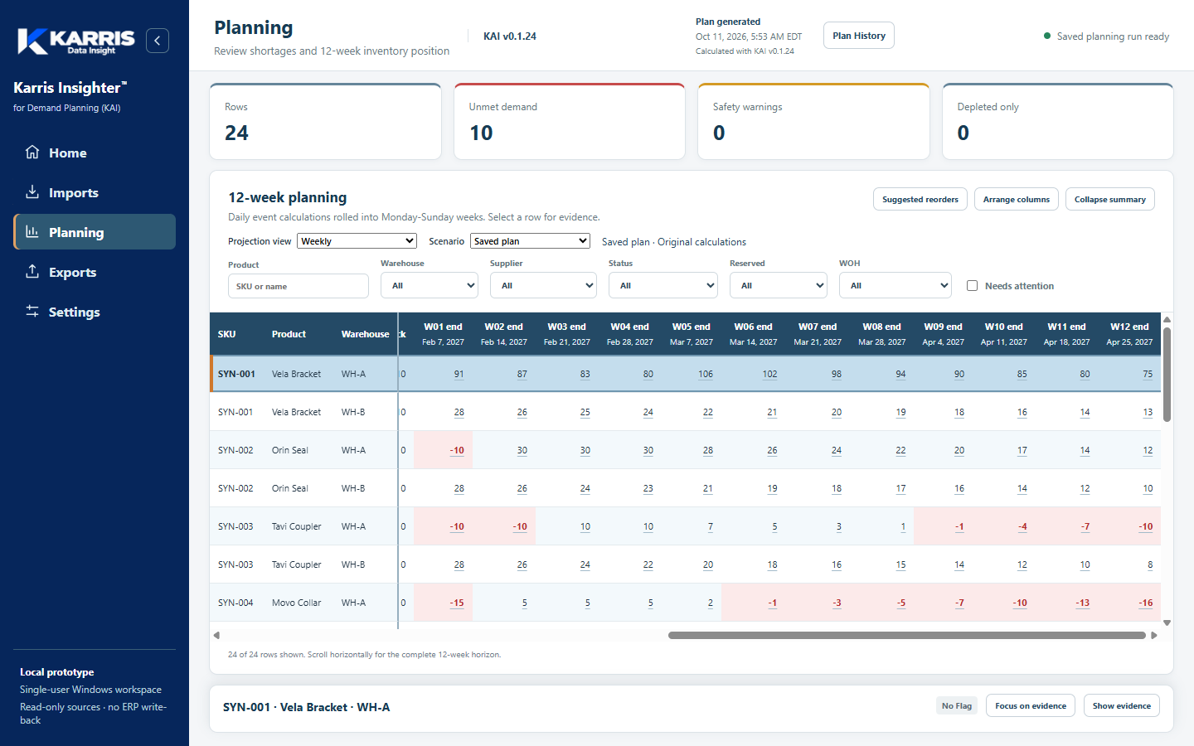Click the green saved-run status dot
The image size is (1194, 746).
(x=1047, y=36)
